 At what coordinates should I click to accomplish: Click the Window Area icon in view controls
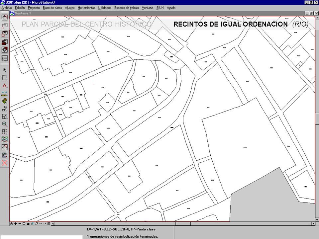click(24, 224)
